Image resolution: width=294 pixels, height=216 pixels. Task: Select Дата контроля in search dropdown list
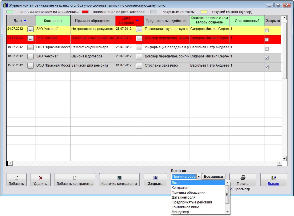coord(198,197)
